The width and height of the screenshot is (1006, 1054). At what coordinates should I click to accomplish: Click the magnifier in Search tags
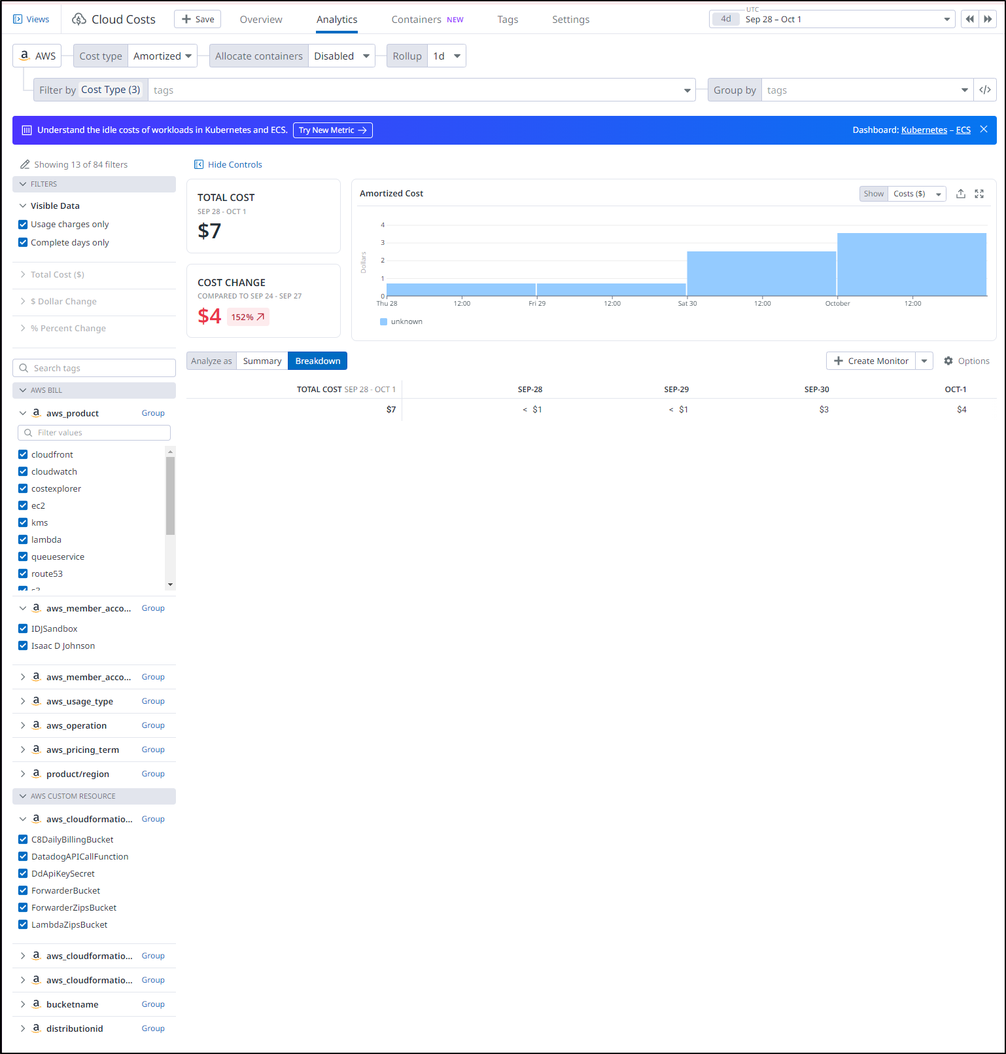(x=24, y=368)
